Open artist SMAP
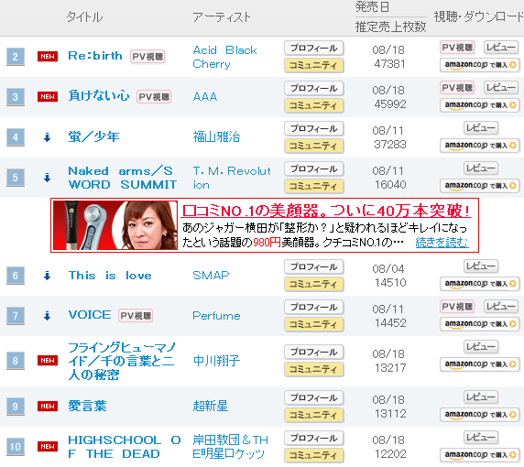524x467 pixels. 211,276
